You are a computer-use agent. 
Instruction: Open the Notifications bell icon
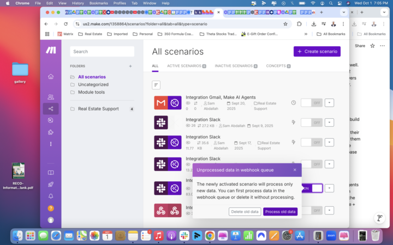(x=51, y=196)
